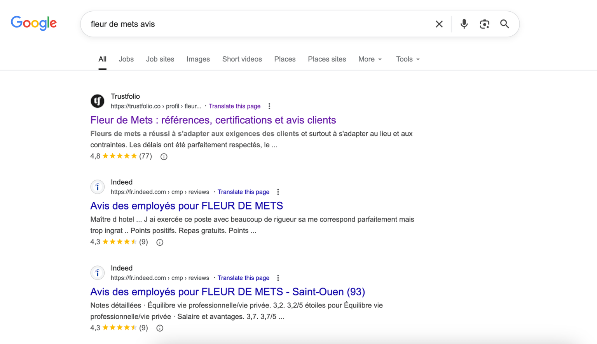
Task: Open three-dot menu for Saint-Ouen Indeed result
Action: tap(278, 278)
